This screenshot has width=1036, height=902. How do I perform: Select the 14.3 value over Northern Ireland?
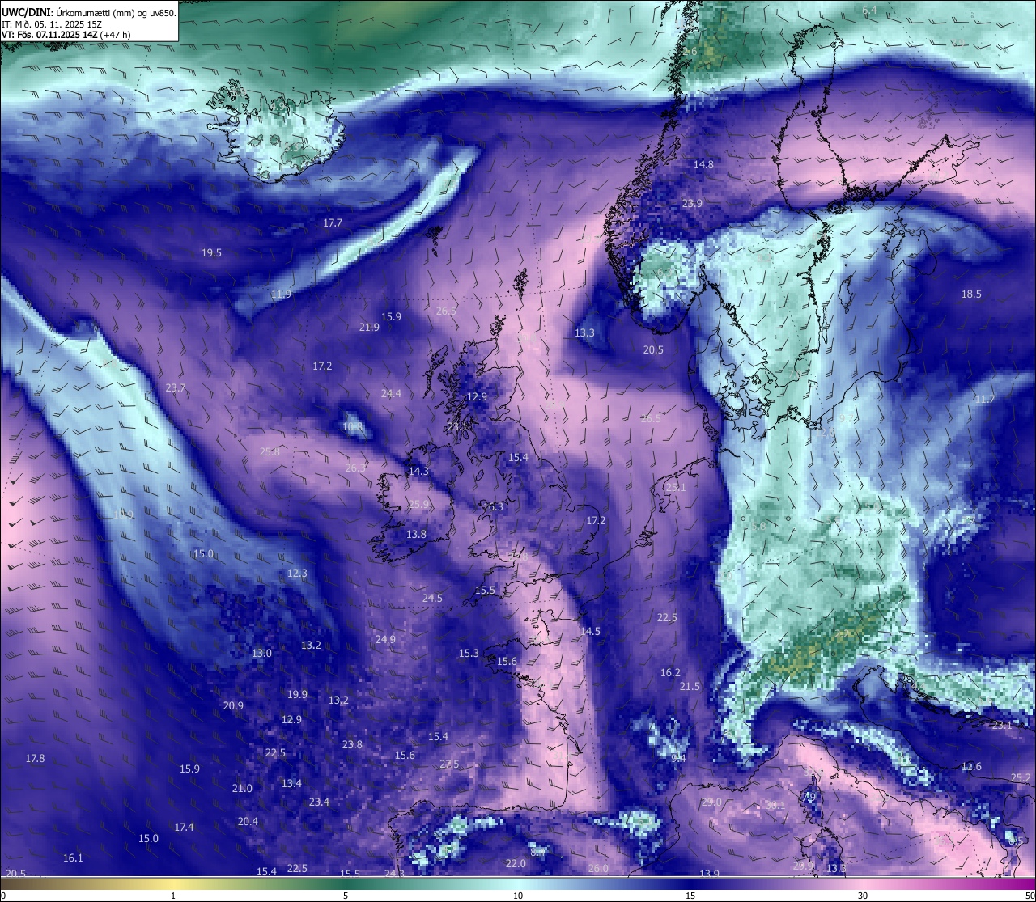(418, 472)
